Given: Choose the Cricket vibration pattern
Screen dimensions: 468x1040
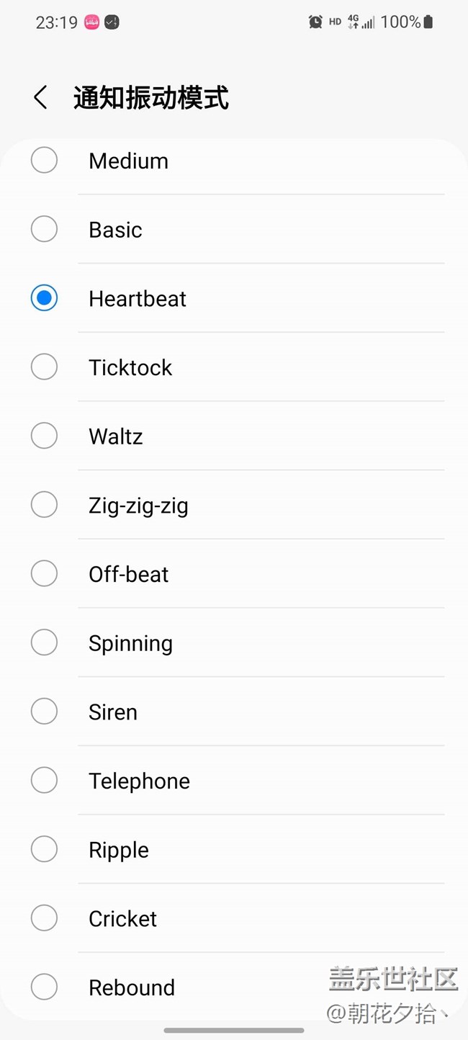Looking at the screenshot, I should pyautogui.click(x=234, y=919).
